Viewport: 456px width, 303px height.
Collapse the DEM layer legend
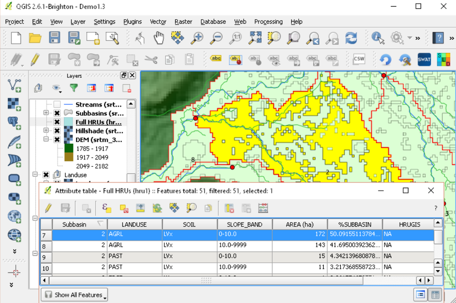pyautogui.click(x=46, y=139)
